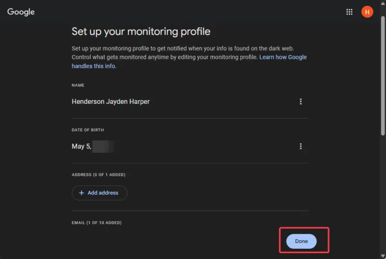Click the ADDRESS (0 of 1 added) label
Viewport: 386px width, 259px height.
[x=101, y=174]
